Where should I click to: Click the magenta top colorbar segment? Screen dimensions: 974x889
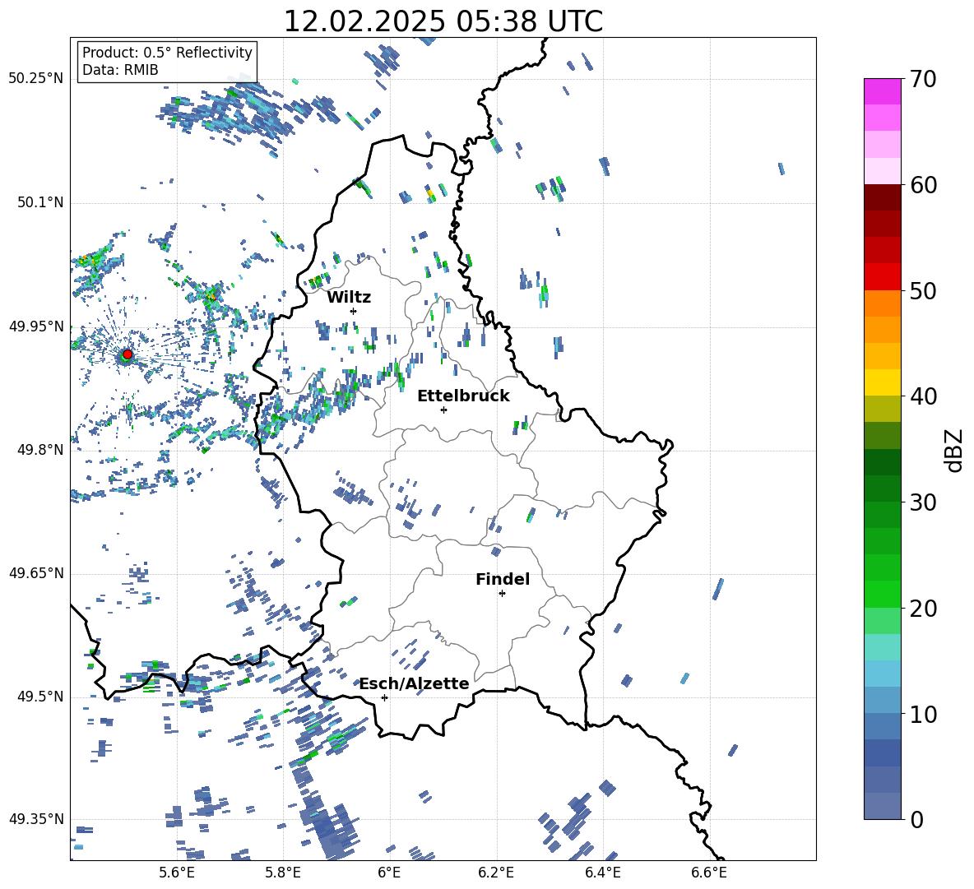coord(883,91)
